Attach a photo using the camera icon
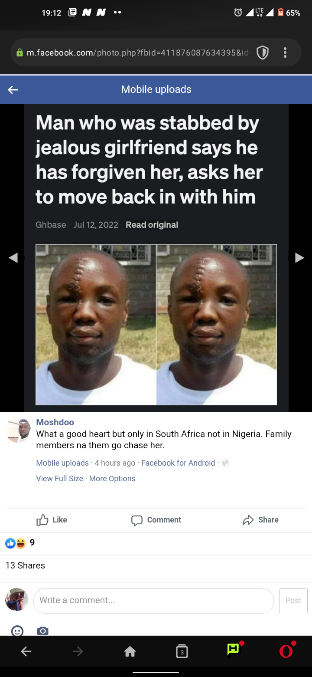 click(x=43, y=631)
